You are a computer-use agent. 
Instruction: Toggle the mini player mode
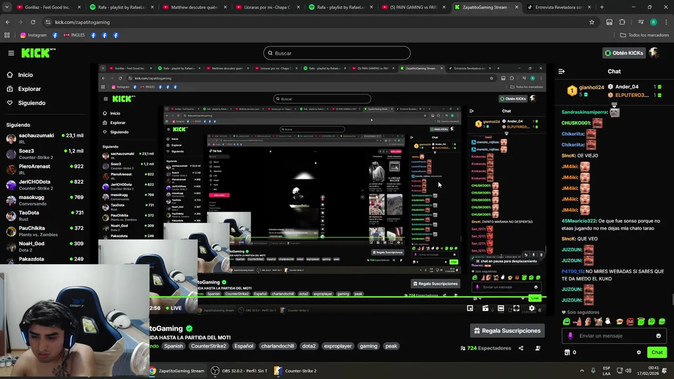pos(470,308)
